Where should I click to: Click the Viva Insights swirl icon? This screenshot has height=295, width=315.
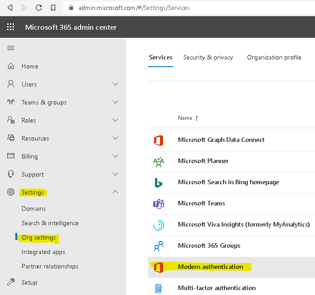tap(159, 225)
